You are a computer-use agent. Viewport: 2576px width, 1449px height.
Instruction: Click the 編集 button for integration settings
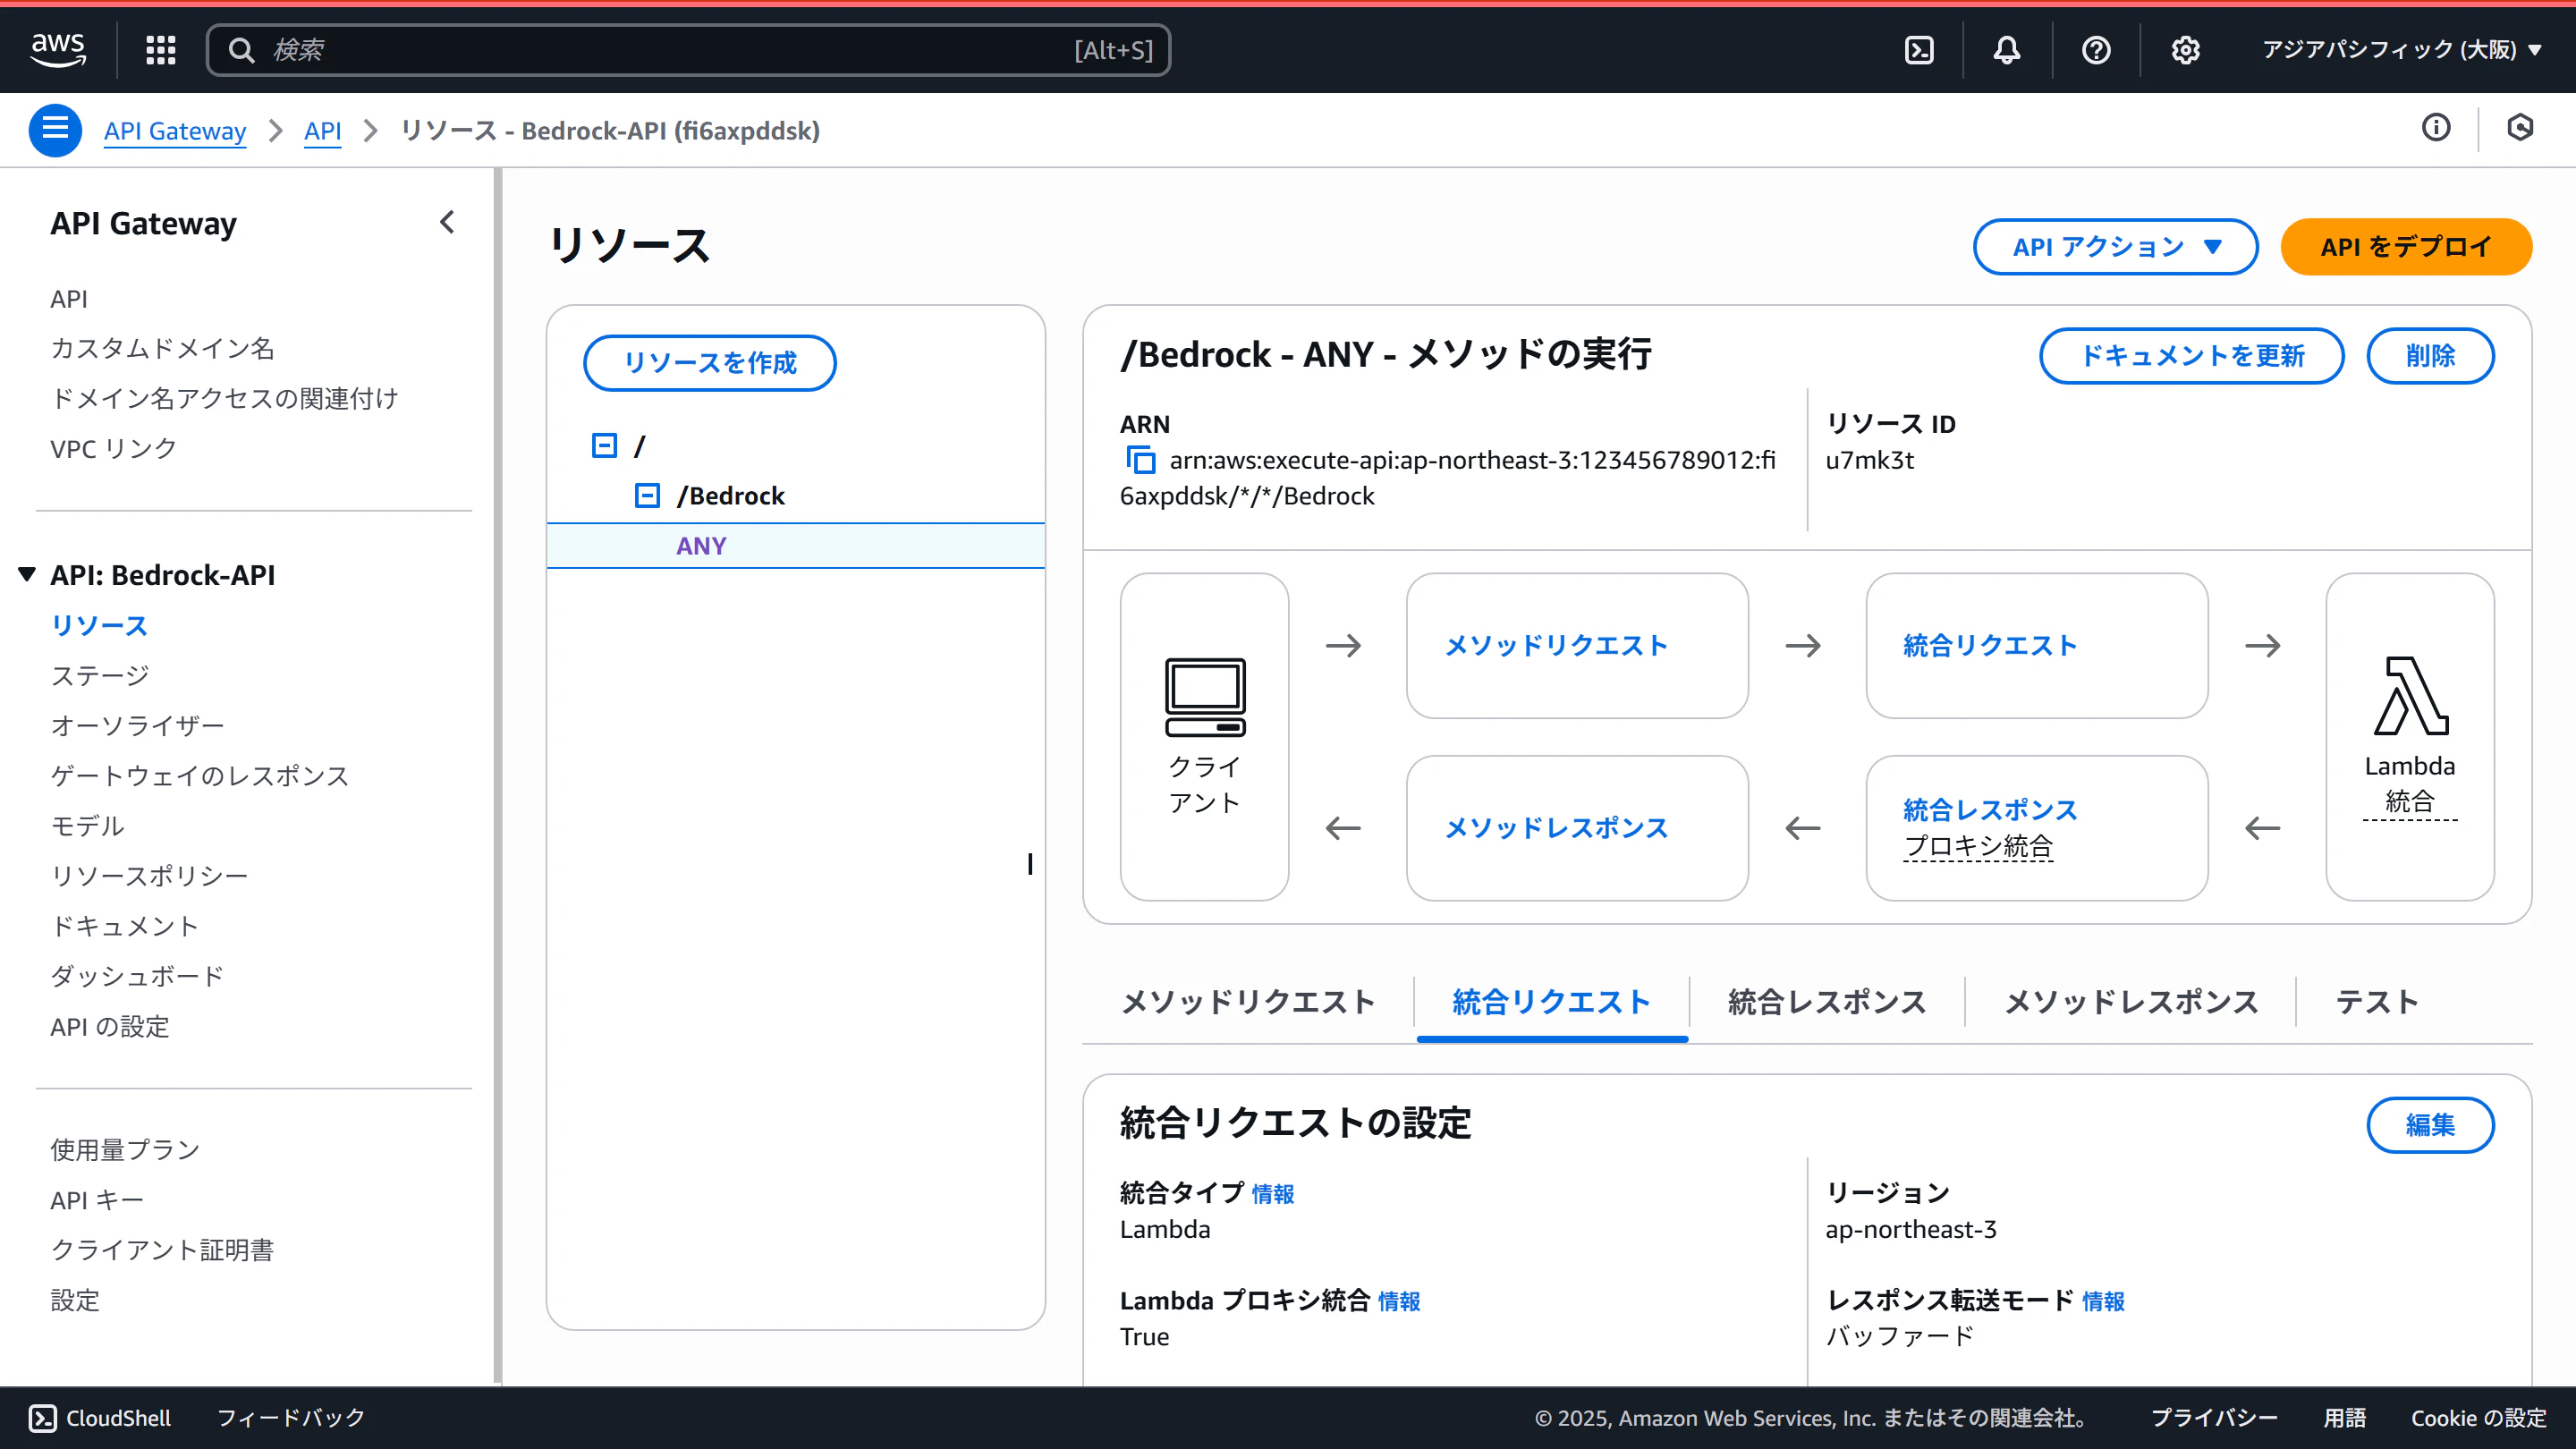click(2429, 1125)
